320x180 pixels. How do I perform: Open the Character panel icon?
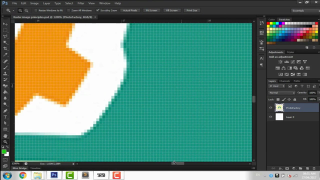(x=261, y=58)
